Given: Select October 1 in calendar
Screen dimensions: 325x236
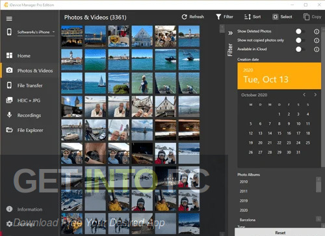Looking at the screenshot, I should coord(279,114).
